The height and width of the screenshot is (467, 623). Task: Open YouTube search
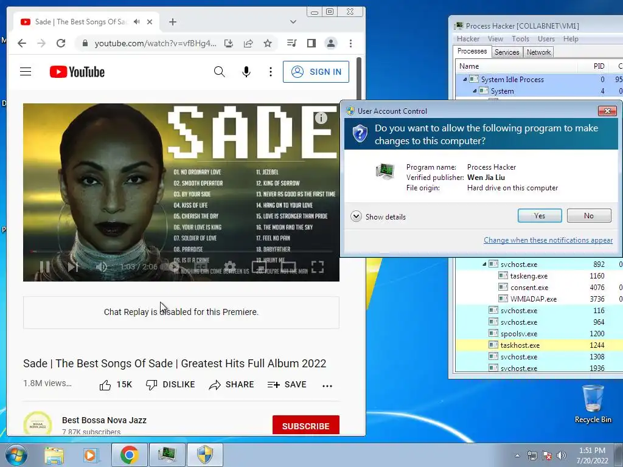tap(219, 72)
